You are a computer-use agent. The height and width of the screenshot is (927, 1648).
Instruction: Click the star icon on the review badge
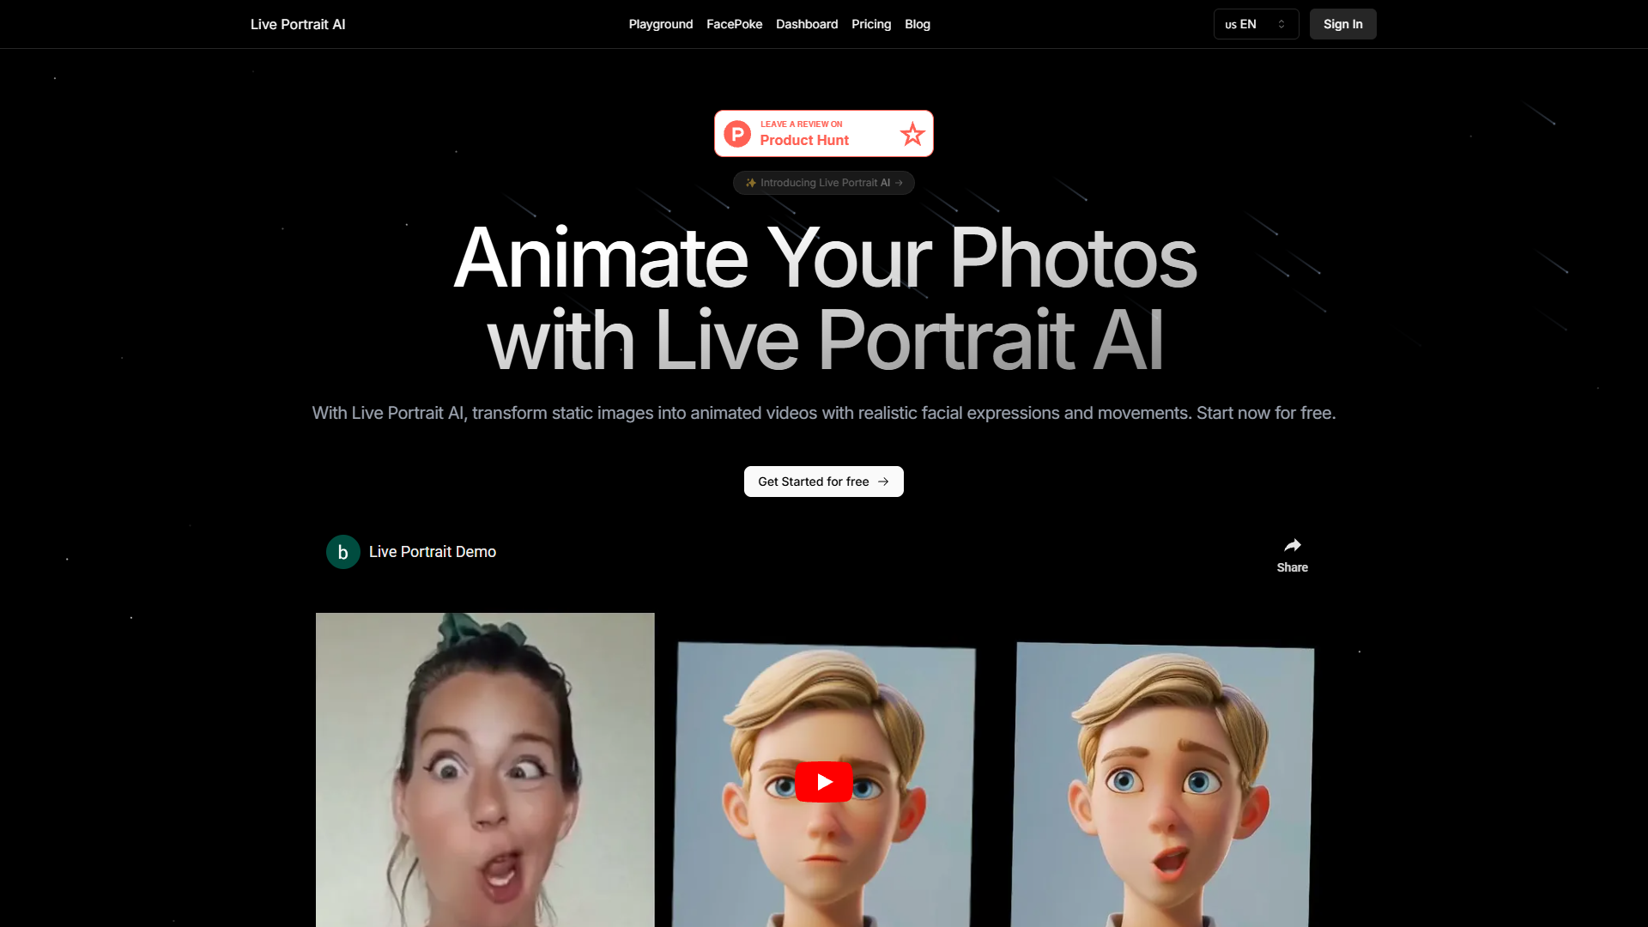[912, 134]
